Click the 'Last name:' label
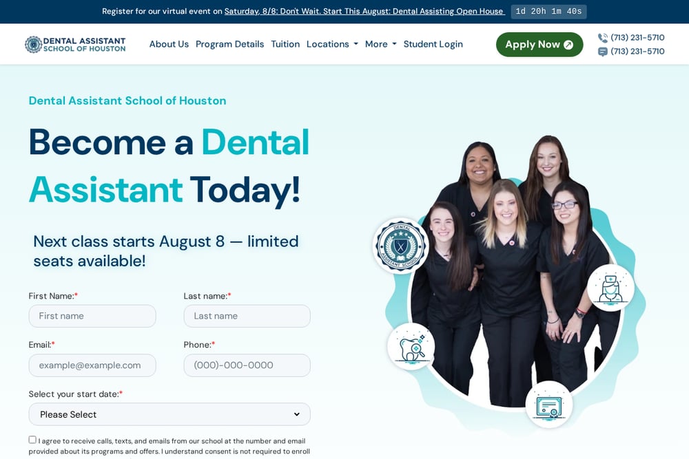 pyautogui.click(x=207, y=296)
